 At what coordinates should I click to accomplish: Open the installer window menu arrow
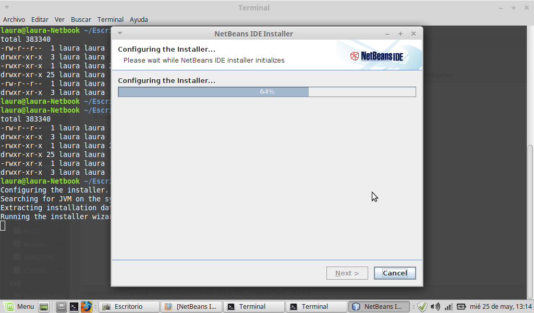point(120,33)
